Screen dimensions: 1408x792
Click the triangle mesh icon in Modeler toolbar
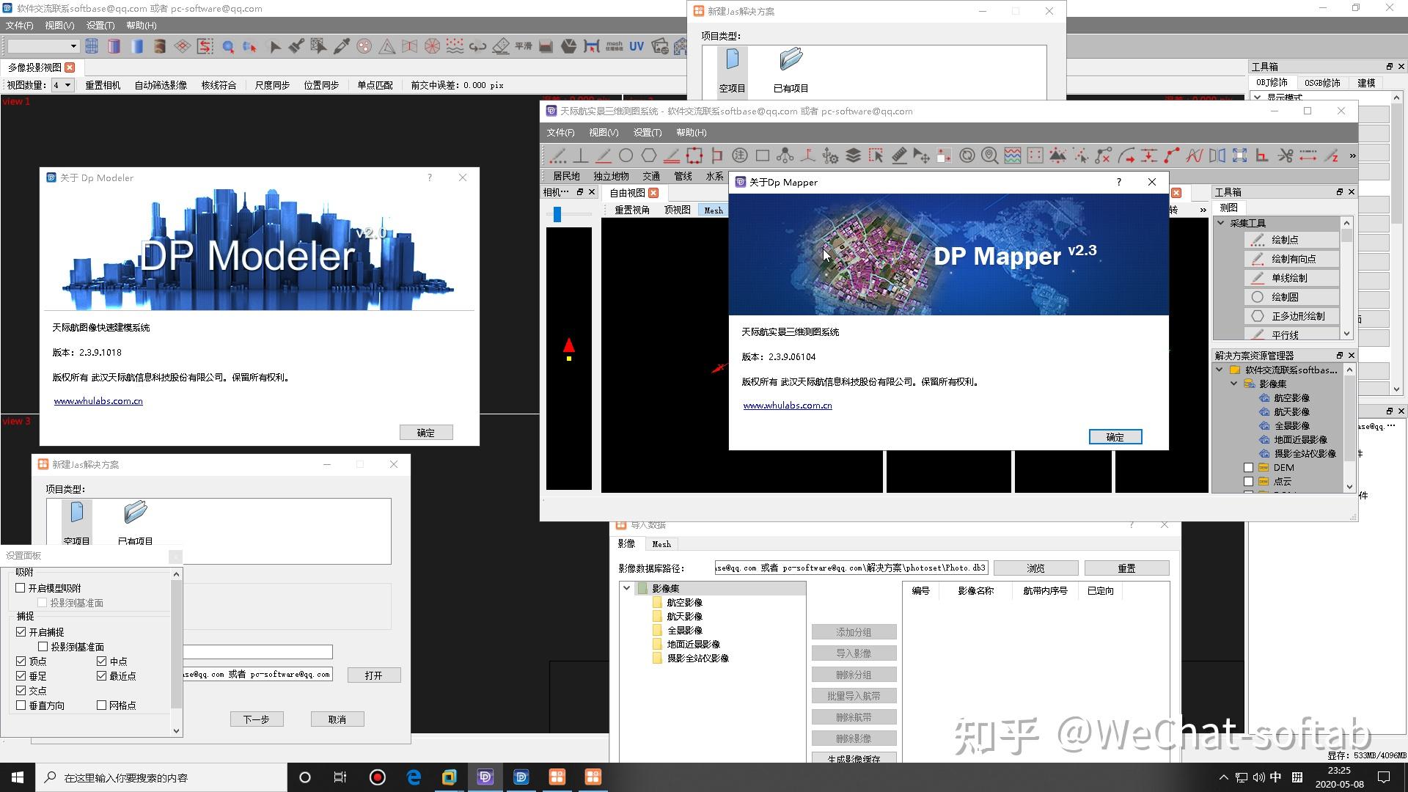[x=387, y=46]
